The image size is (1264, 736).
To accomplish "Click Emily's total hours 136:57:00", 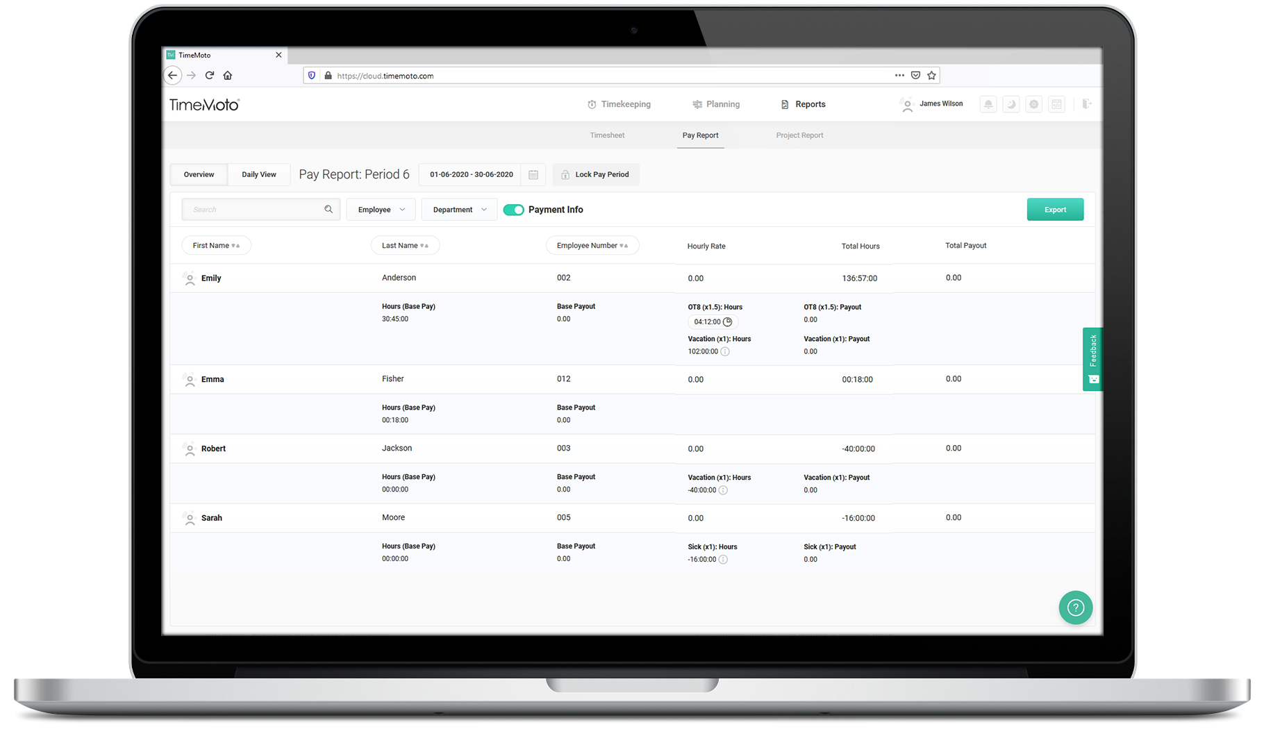I will click(x=860, y=278).
